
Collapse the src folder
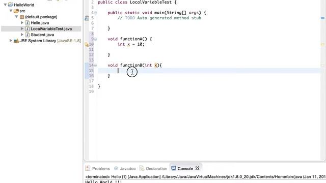(11, 11)
